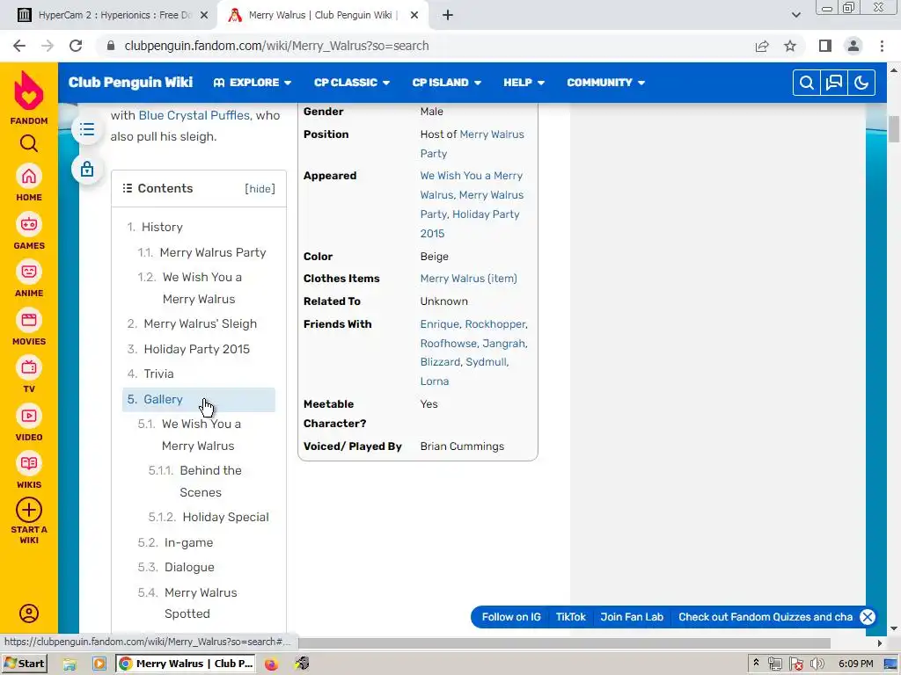This screenshot has width=901, height=675.
Task: Open the Games section icon
Action: click(x=29, y=224)
